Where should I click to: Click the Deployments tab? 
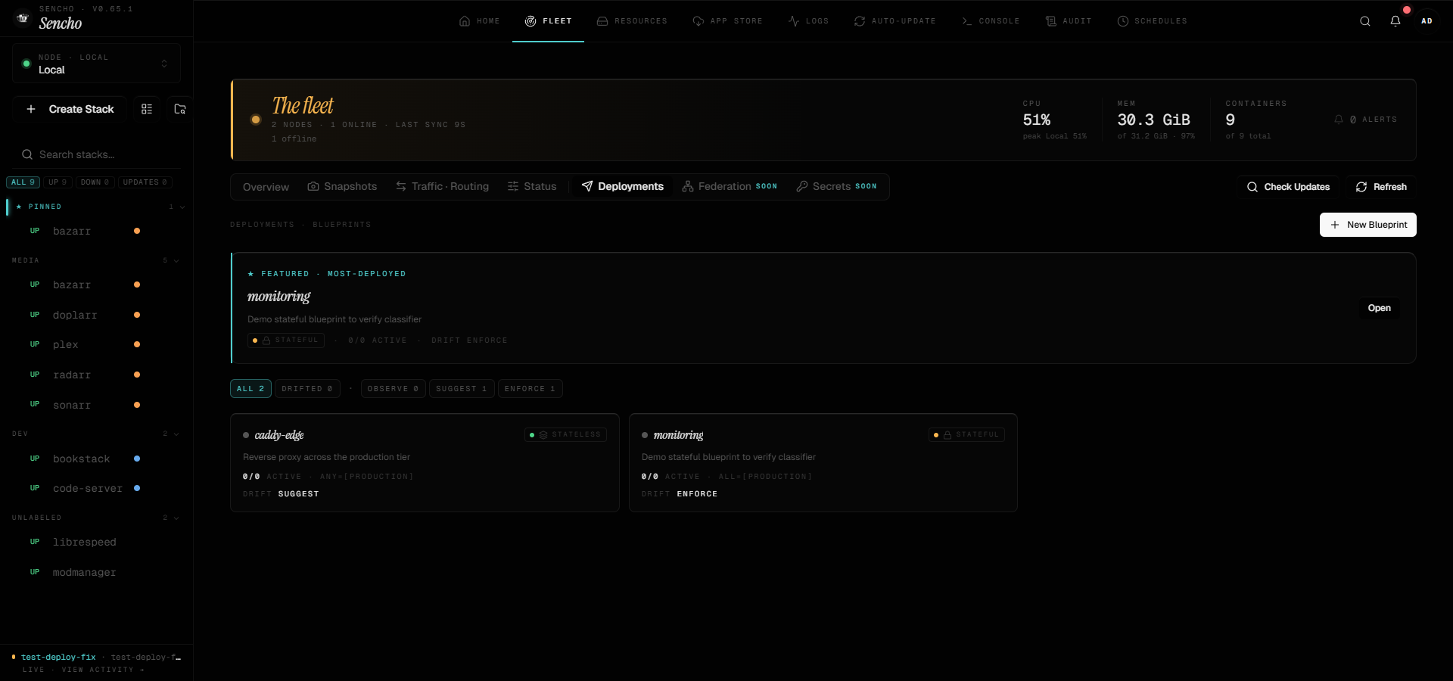622,187
